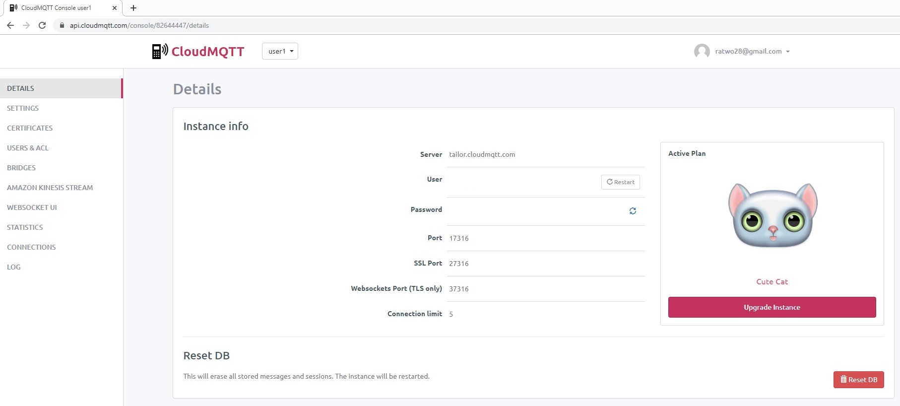The width and height of the screenshot is (900, 406).
Task: Go to Users & ACL section
Action: pos(28,148)
